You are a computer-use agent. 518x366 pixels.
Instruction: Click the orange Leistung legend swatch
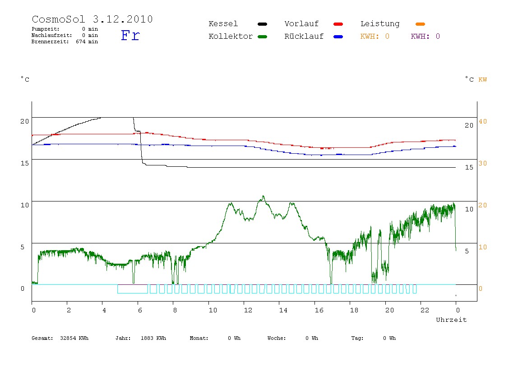(x=420, y=24)
